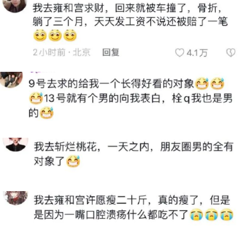241x228 pixels.
Task: Tap the laughing emoji after final 的
Action: pos(47,113)
